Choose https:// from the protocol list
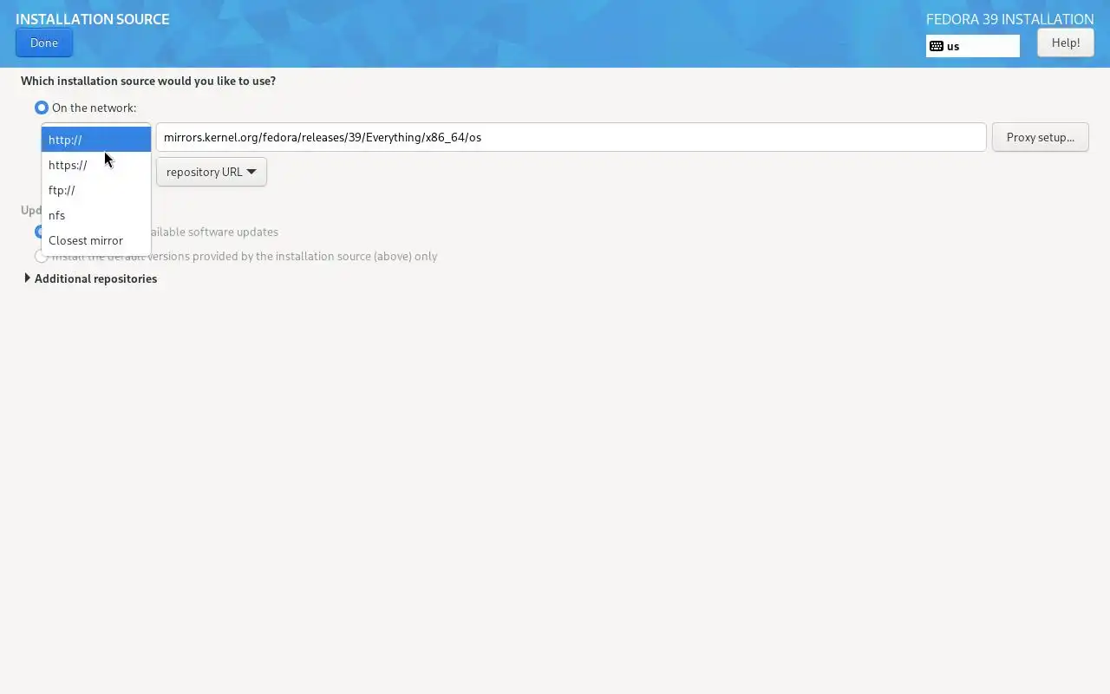1110x694 pixels. pos(96,165)
